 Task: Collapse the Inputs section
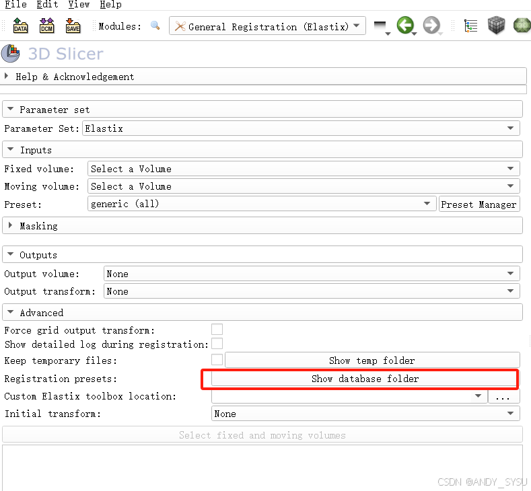point(262,149)
